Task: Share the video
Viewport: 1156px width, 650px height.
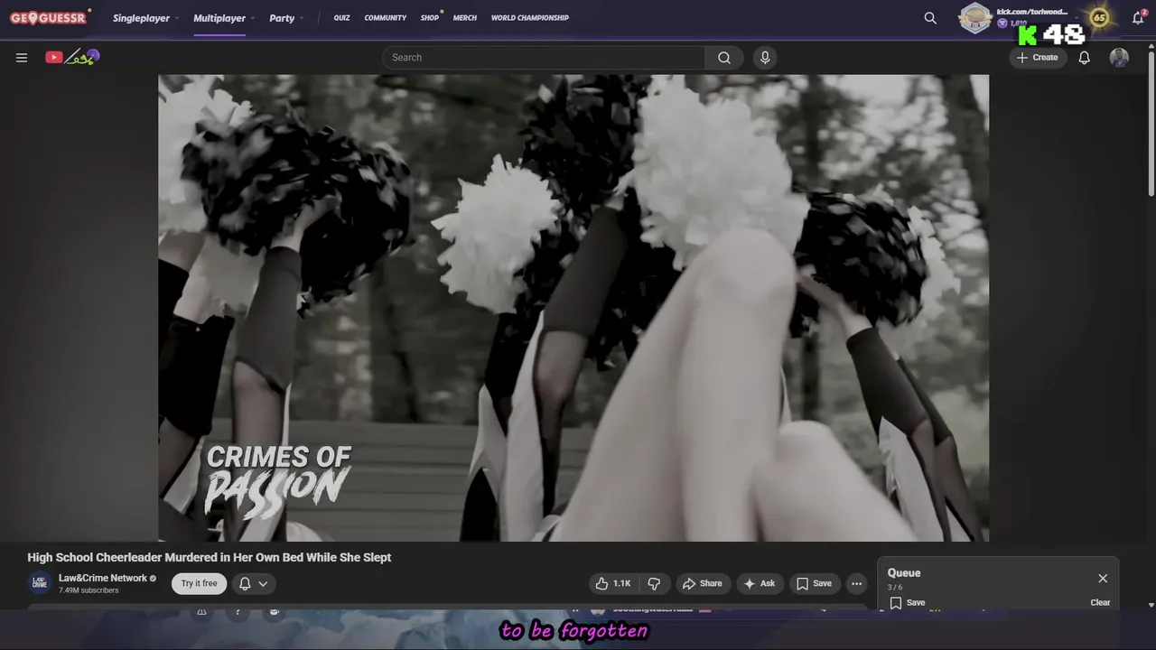Action: click(x=703, y=583)
